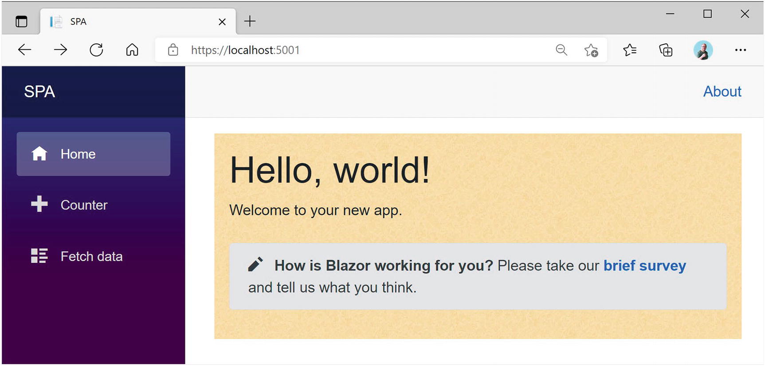765x366 pixels.
Task: Open the user profile avatar
Action: (703, 50)
